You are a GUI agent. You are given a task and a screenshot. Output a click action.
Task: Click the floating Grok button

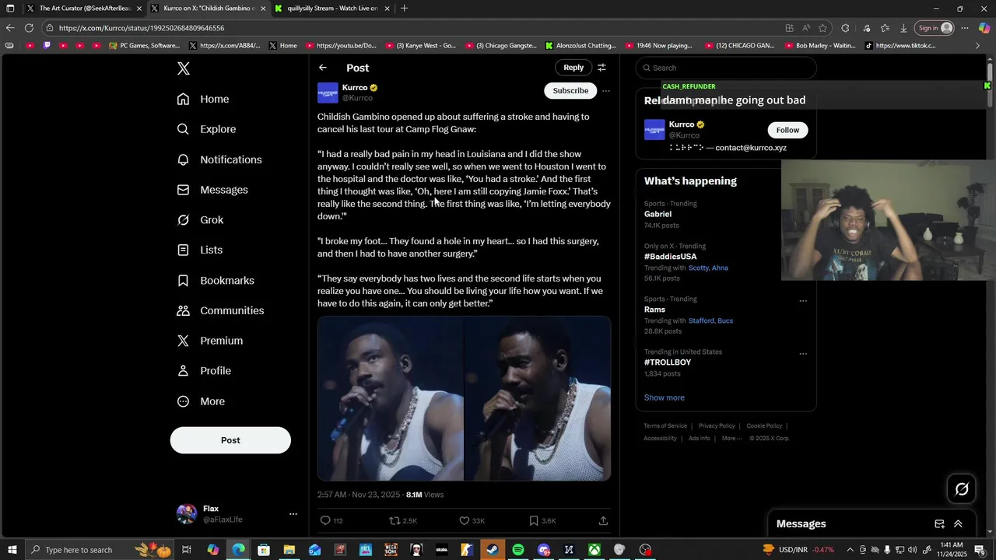tap(962, 489)
